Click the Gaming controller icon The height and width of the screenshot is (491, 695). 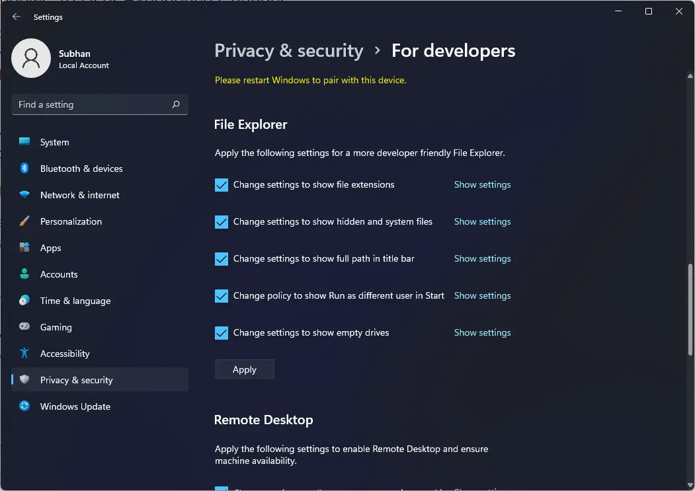point(24,326)
